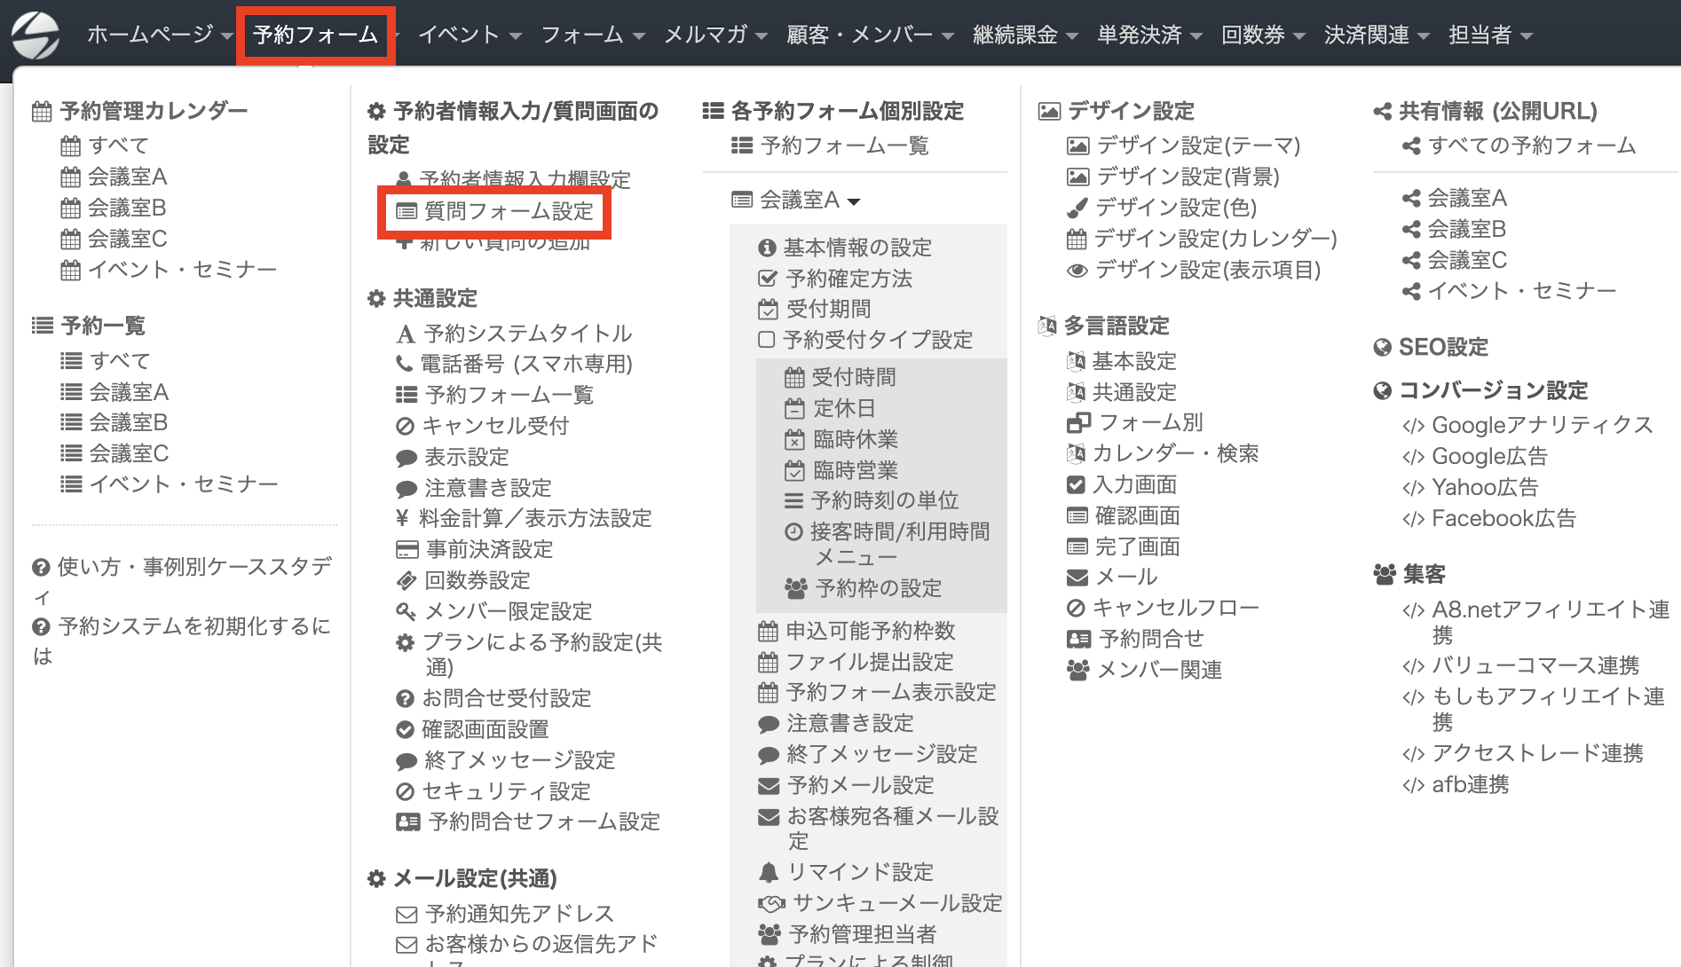
Task: Click the eye icon next to デザイン設定(表示項目)
Action: pos(1077,271)
